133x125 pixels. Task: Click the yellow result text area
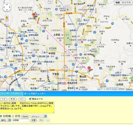tap(27, 107)
